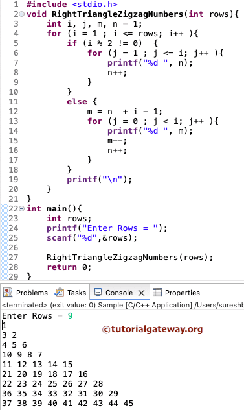244x410 pixels.
Task: Open the Properties tab
Action: (177, 293)
